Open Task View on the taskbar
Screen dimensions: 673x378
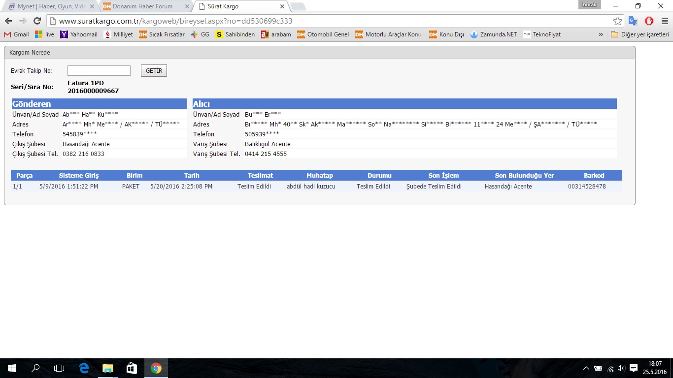tap(59, 368)
